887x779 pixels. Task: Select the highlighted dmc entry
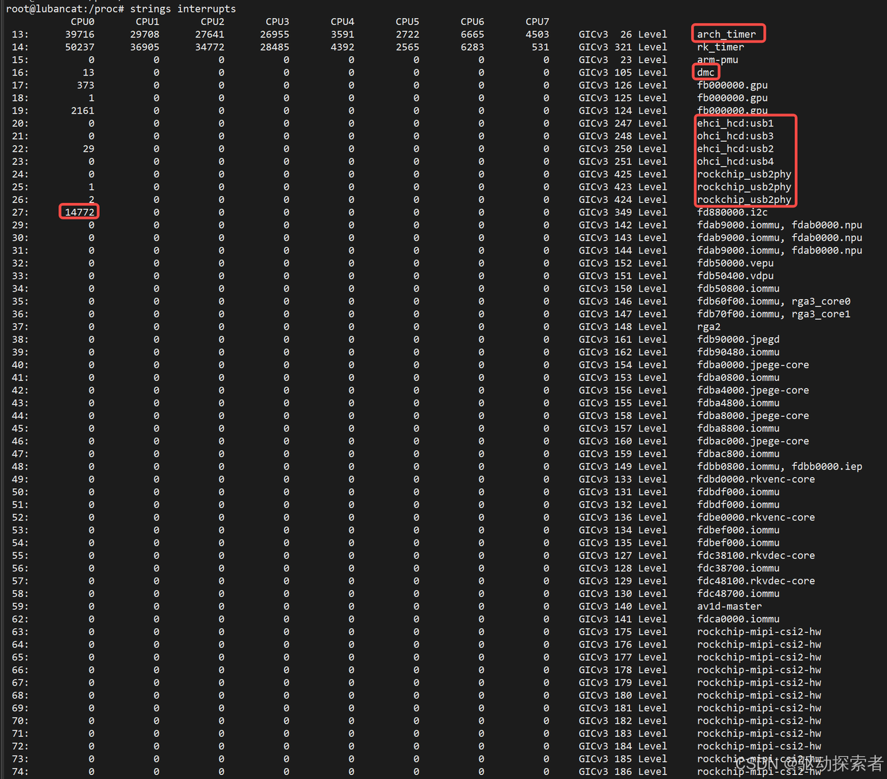click(705, 72)
